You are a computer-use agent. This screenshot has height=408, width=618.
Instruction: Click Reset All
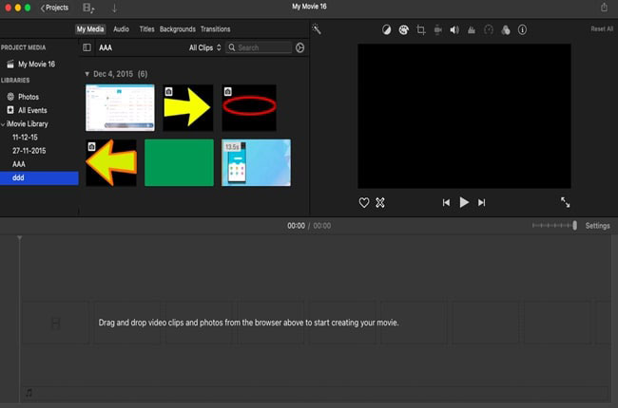tap(602, 29)
